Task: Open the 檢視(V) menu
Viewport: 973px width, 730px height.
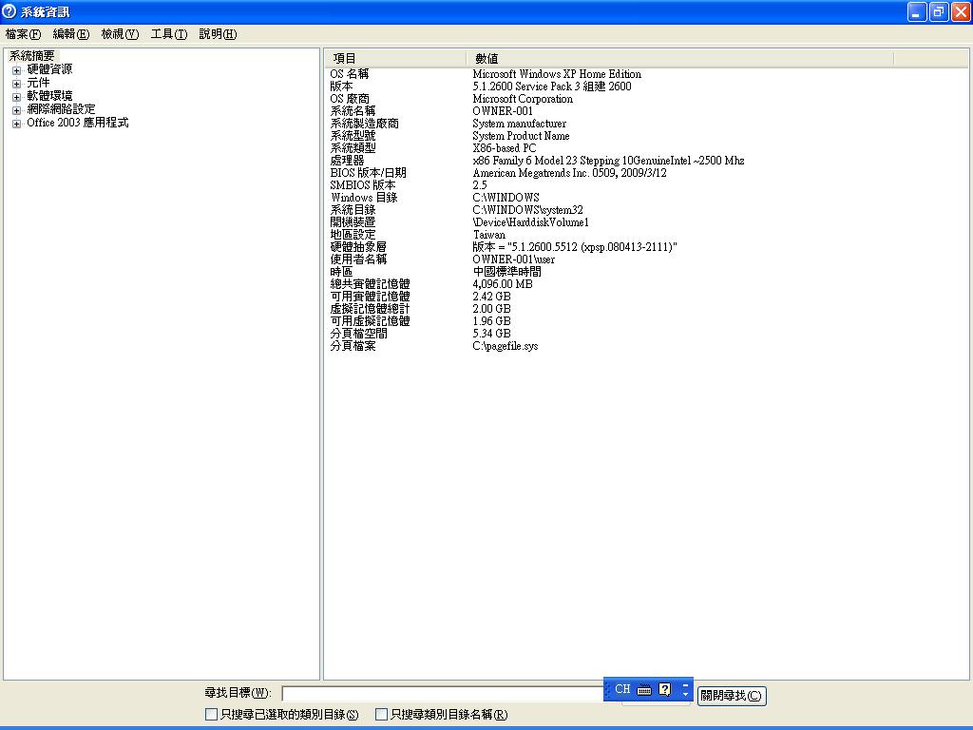Action: [120, 34]
